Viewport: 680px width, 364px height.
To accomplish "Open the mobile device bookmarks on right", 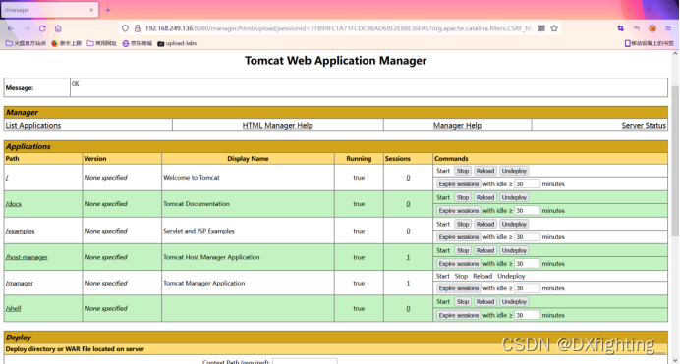I will pyautogui.click(x=650, y=43).
